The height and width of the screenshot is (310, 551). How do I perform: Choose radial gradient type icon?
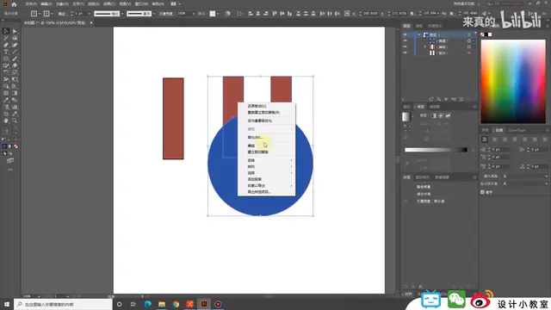click(441, 115)
